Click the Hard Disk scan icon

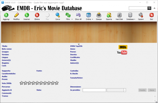pos(119,15)
